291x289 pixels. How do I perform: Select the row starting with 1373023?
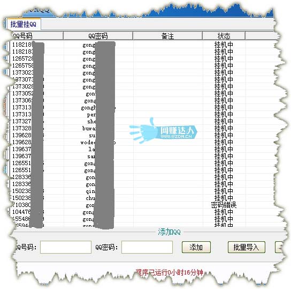[142, 72]
